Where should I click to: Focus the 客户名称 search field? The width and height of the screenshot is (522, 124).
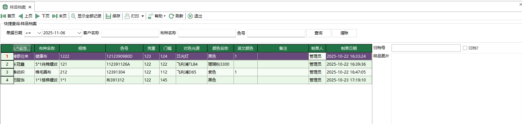pos(130,33)
